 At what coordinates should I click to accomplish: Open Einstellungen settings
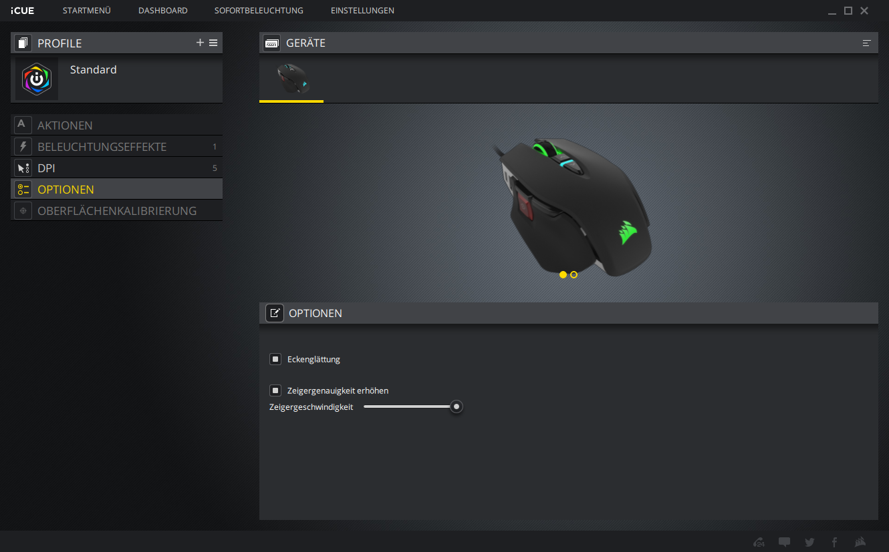(362, 11)
